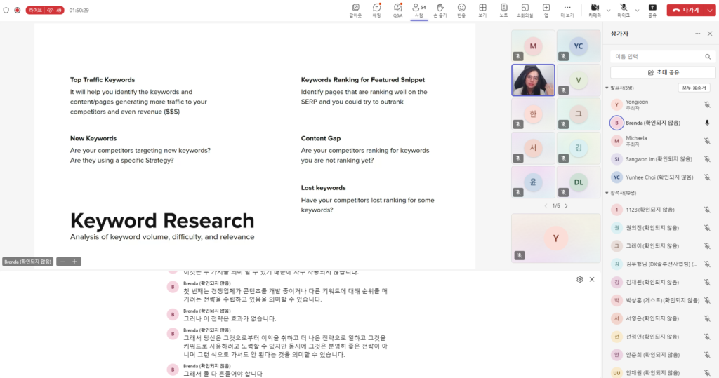Select the large Y participant tile
Image resolution: width=719 pixels, height=378 pixels.
point(556,238)
